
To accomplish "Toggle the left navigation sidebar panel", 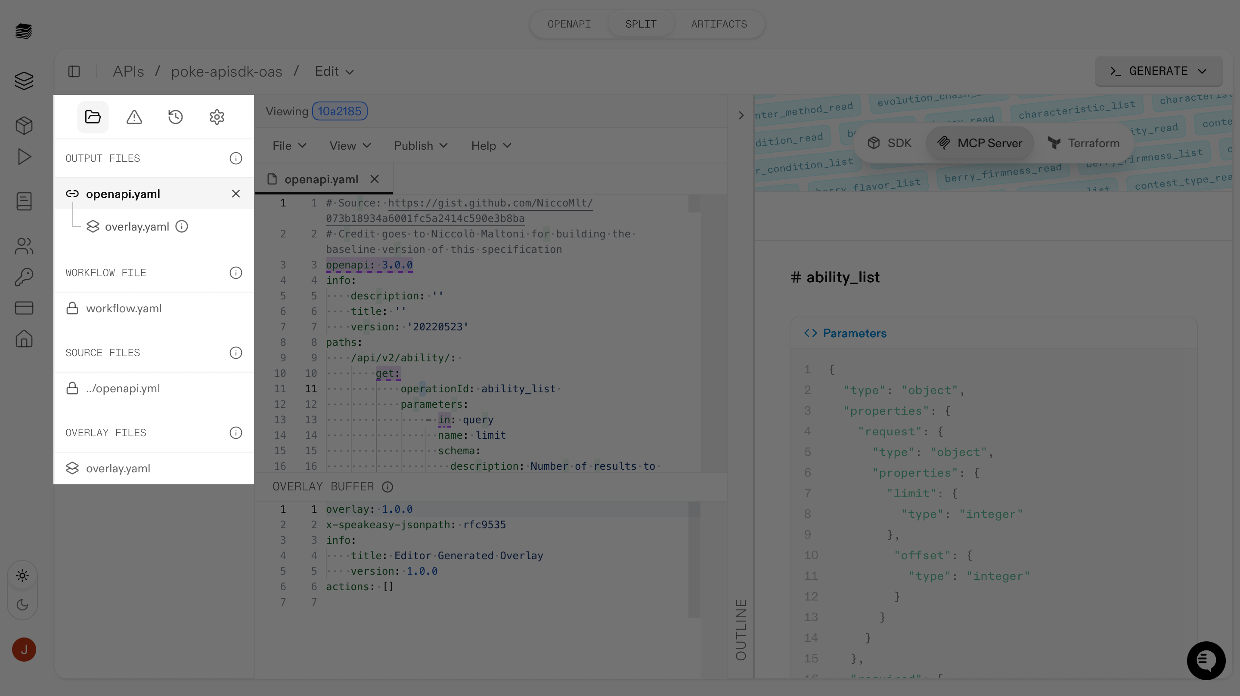I will [x=74, y=71].
